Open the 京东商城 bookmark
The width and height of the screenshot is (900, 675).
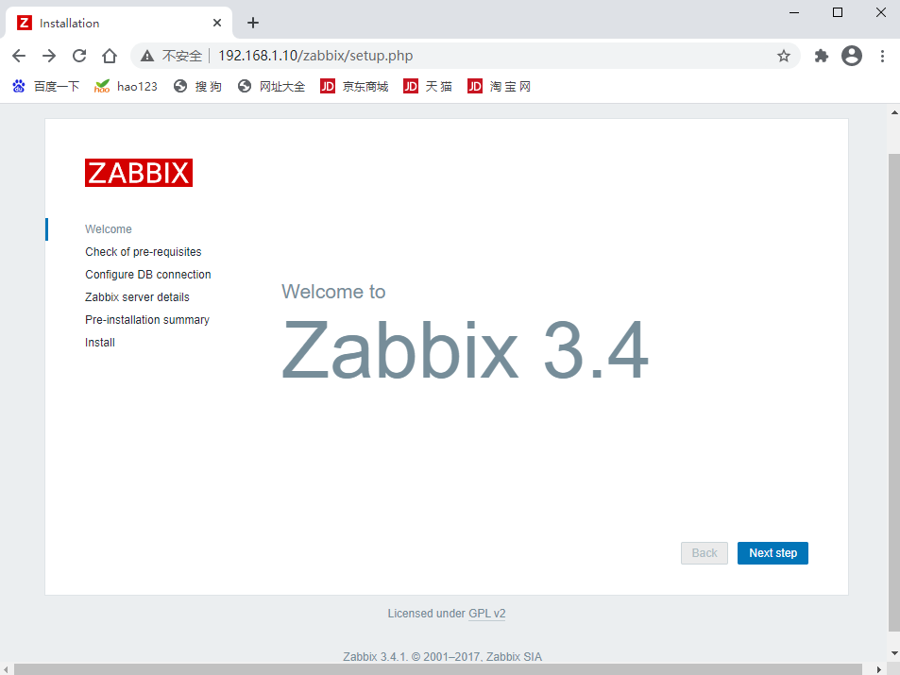354,87
